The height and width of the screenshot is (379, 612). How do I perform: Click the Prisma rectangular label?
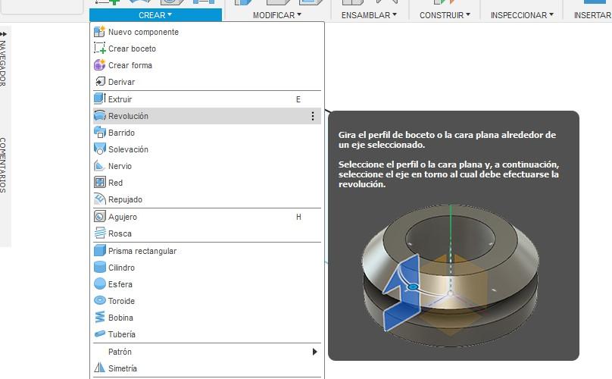click(x=142, y=251)
